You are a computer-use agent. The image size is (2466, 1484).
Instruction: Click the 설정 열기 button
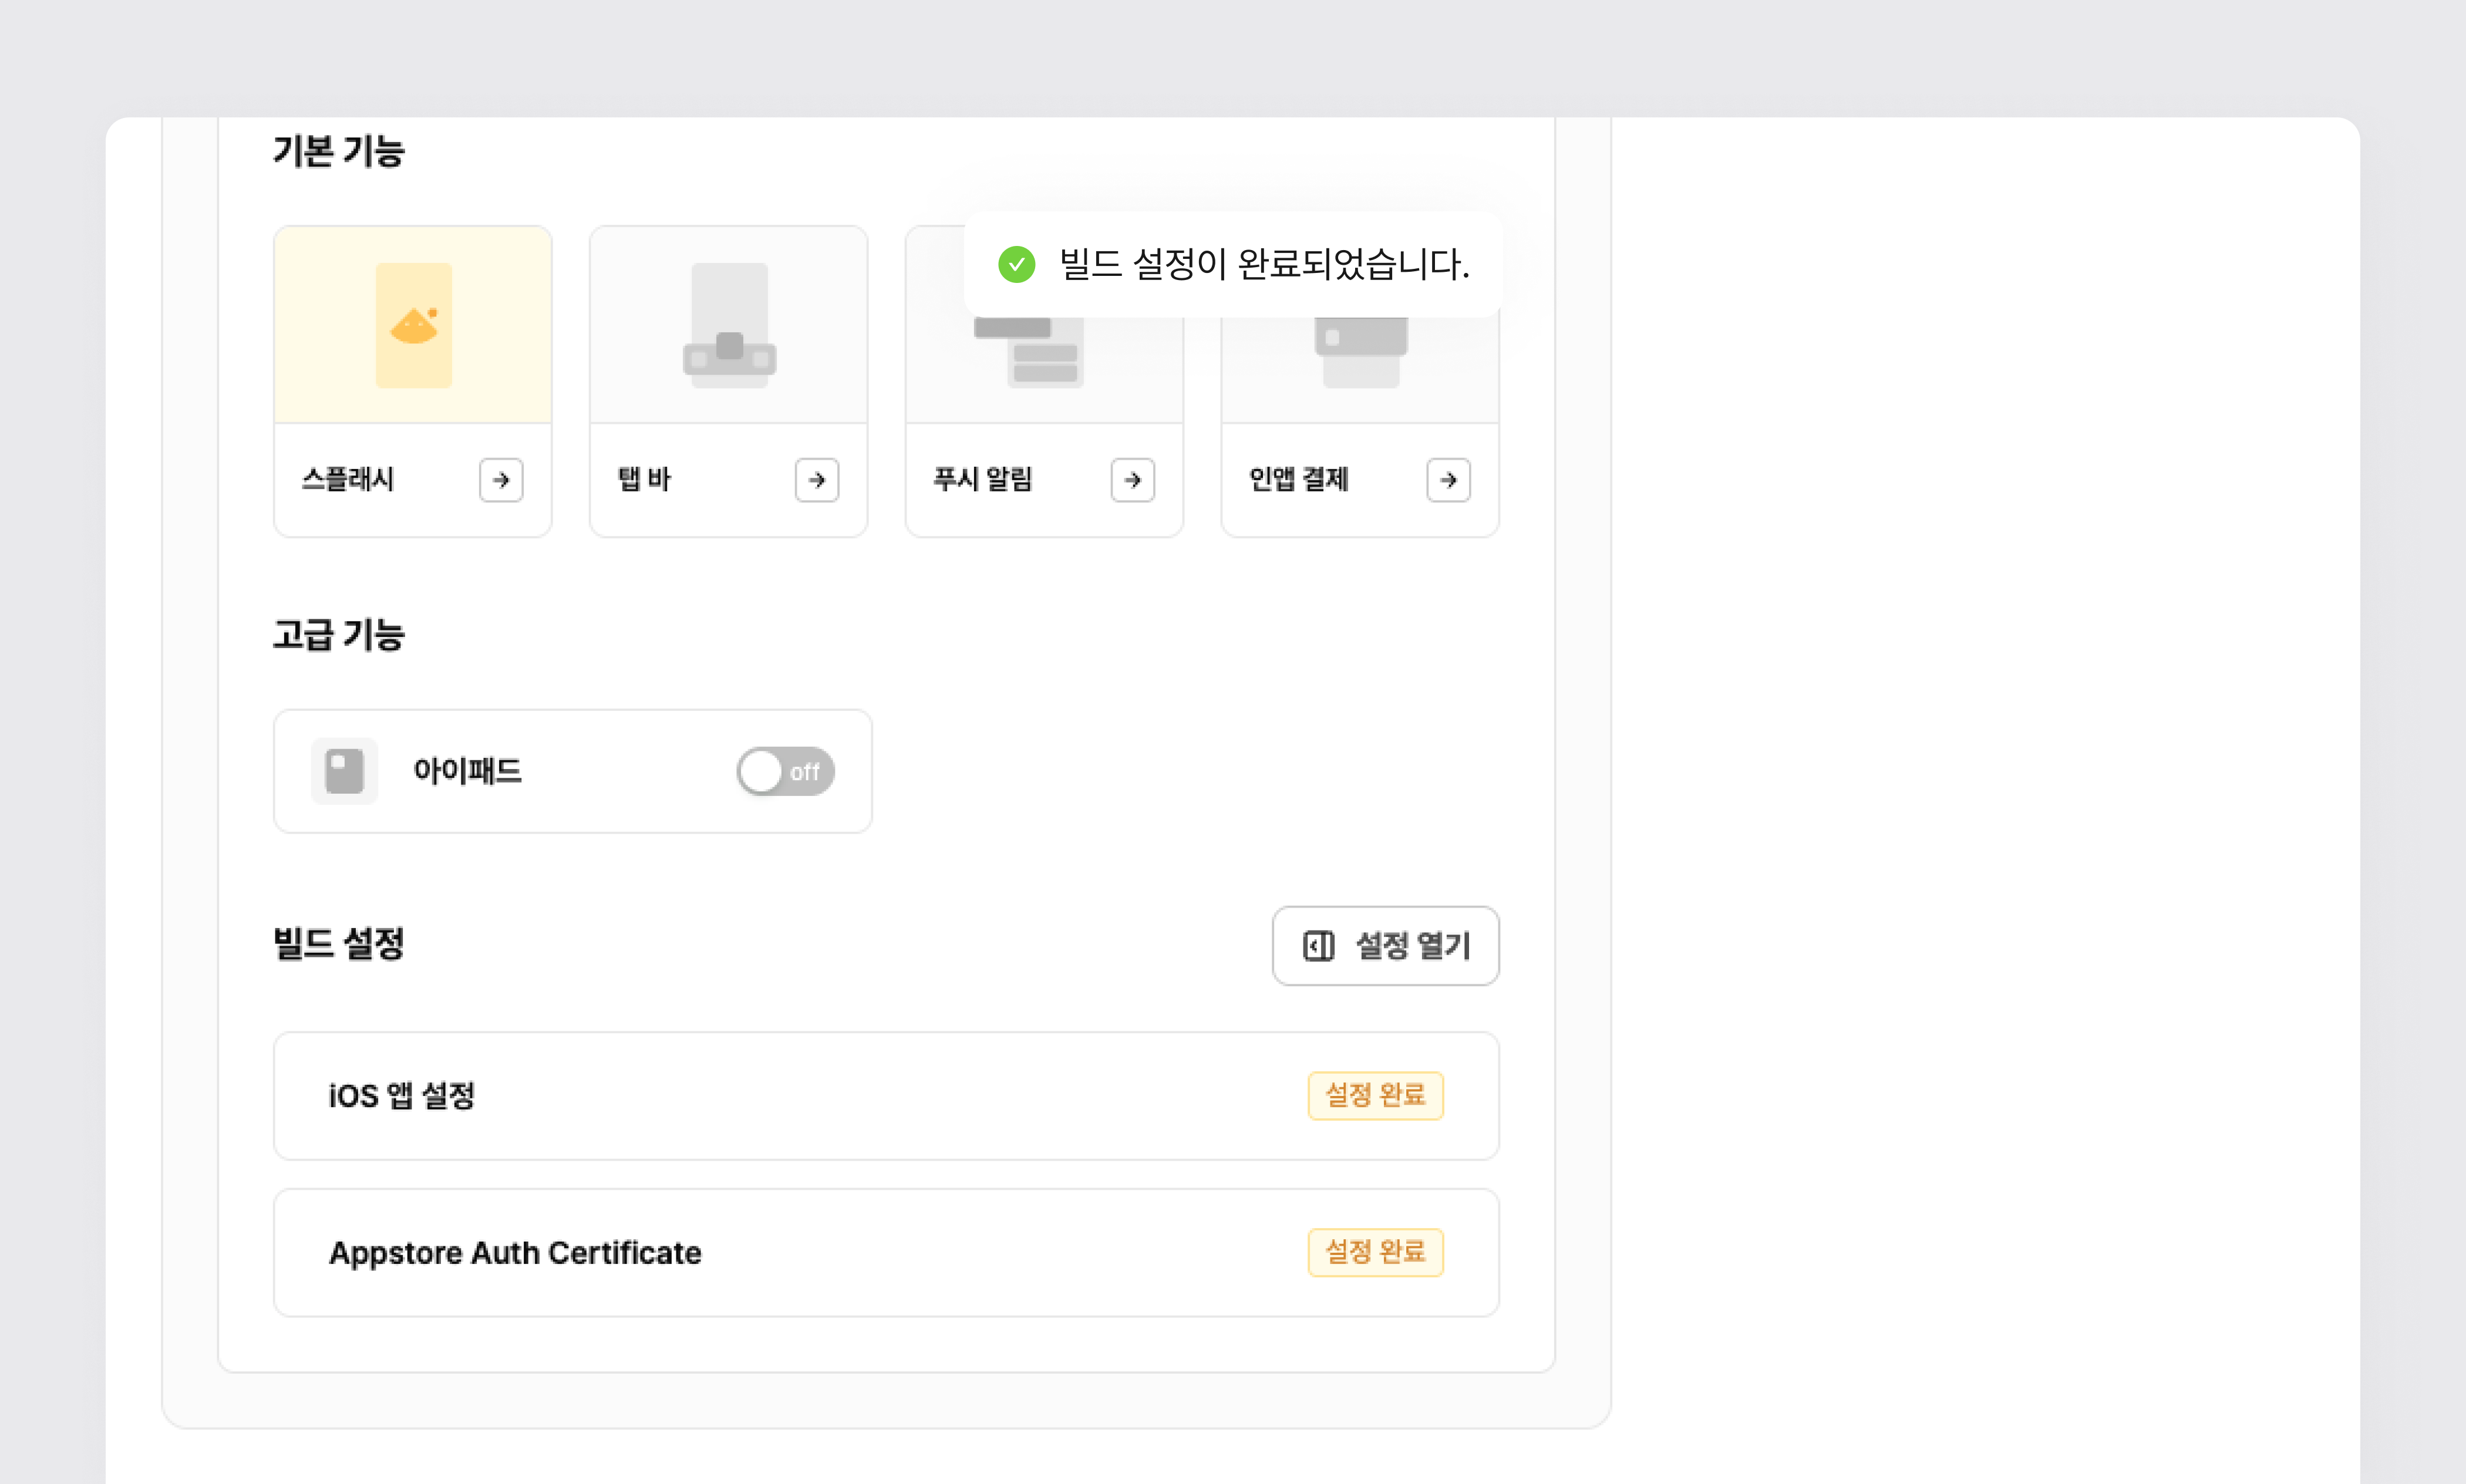pos(1385,946)
